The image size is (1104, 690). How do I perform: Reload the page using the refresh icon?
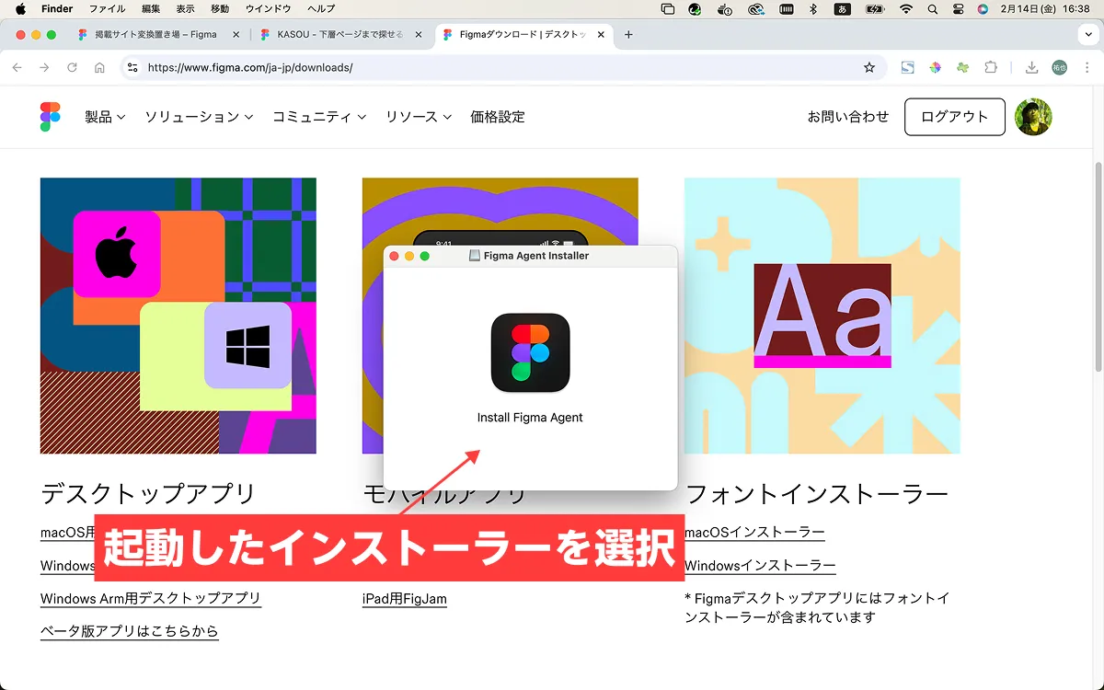pyautogui.click(x=72, y=67)
